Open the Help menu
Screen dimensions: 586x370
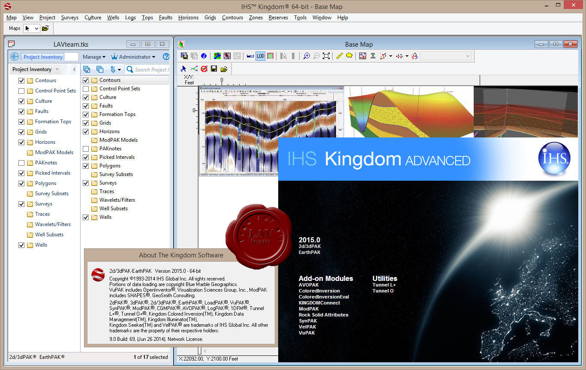click(343, 18)
